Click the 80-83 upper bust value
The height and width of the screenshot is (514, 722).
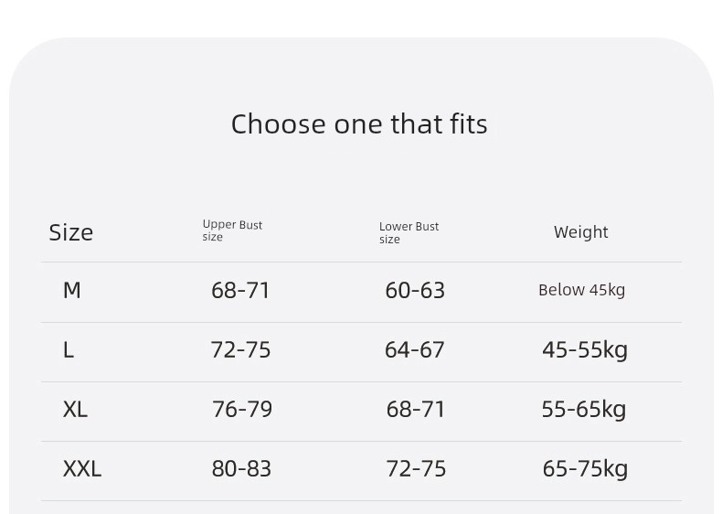[241, 469]
